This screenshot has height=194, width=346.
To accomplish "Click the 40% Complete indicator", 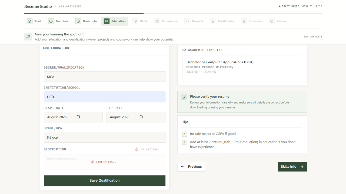I will [313, 37].
